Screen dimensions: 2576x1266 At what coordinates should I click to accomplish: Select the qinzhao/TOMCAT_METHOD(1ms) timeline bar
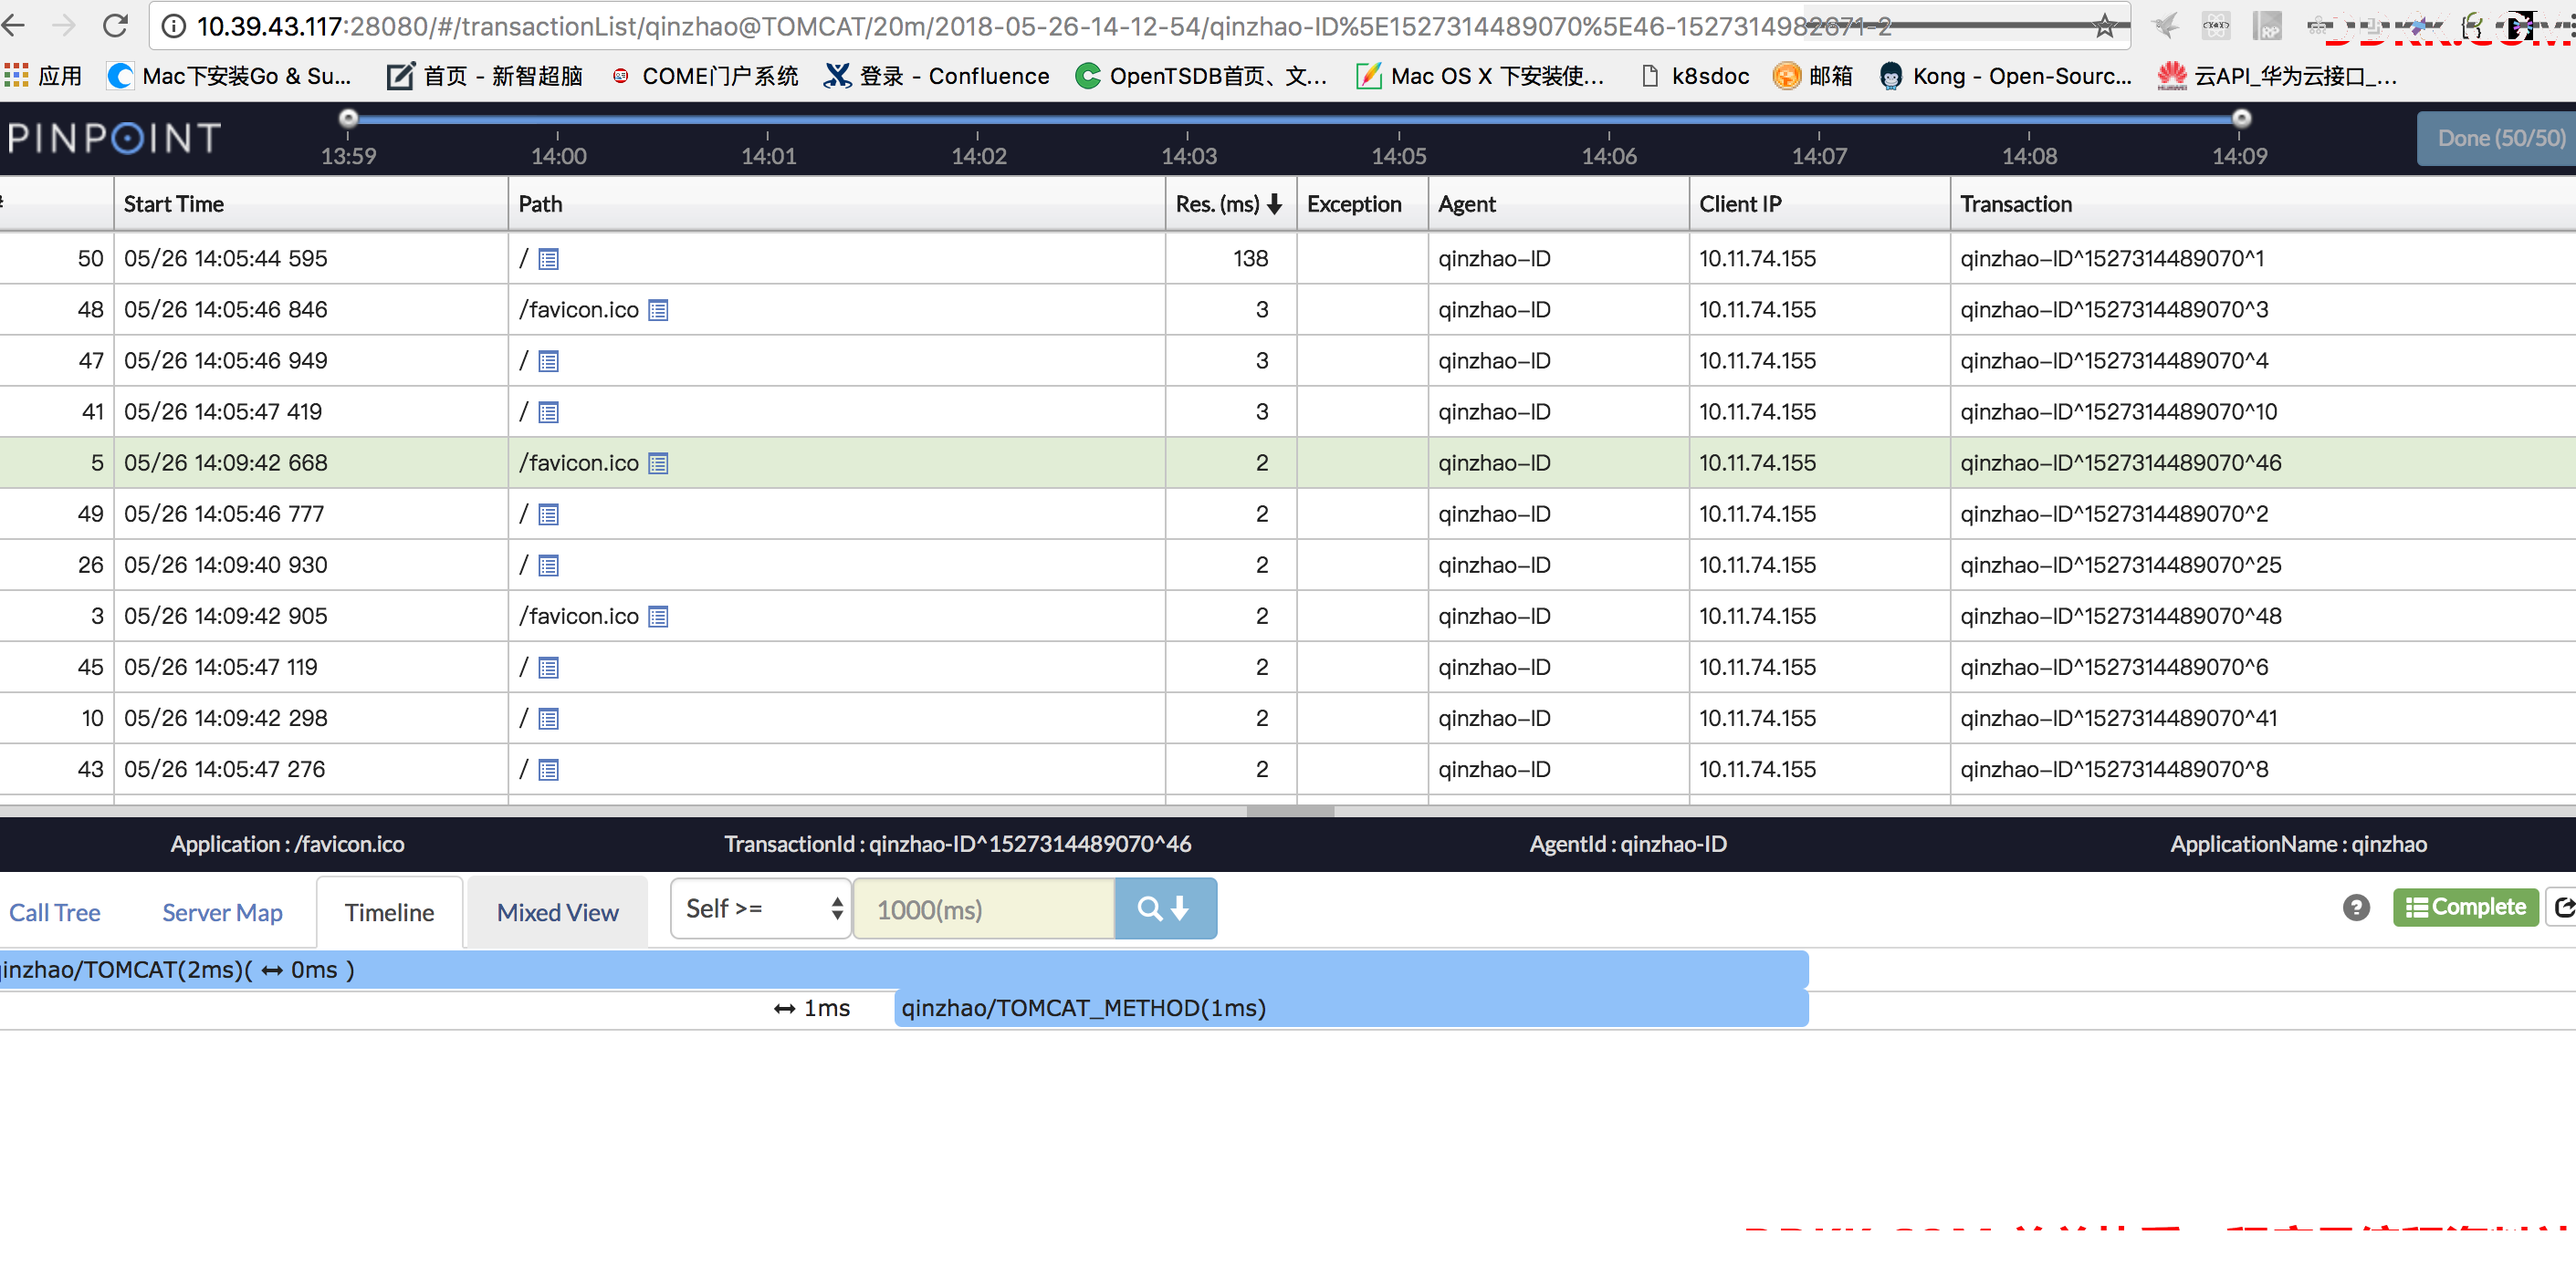(1351, 1007)
